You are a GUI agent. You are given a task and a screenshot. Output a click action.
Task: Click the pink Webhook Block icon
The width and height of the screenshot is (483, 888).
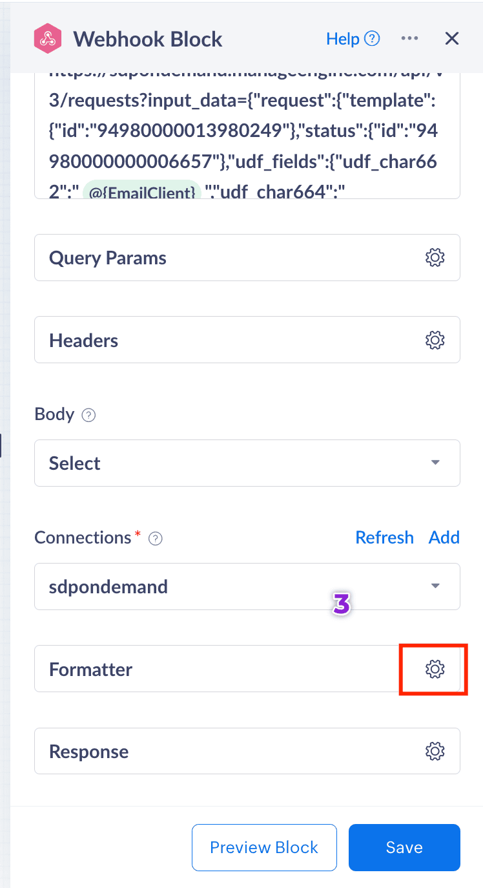coord(48,39)
